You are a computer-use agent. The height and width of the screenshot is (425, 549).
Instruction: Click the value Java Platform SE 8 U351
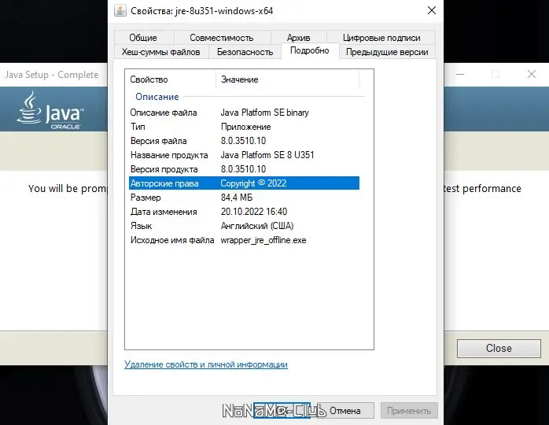tap(267, 155)
